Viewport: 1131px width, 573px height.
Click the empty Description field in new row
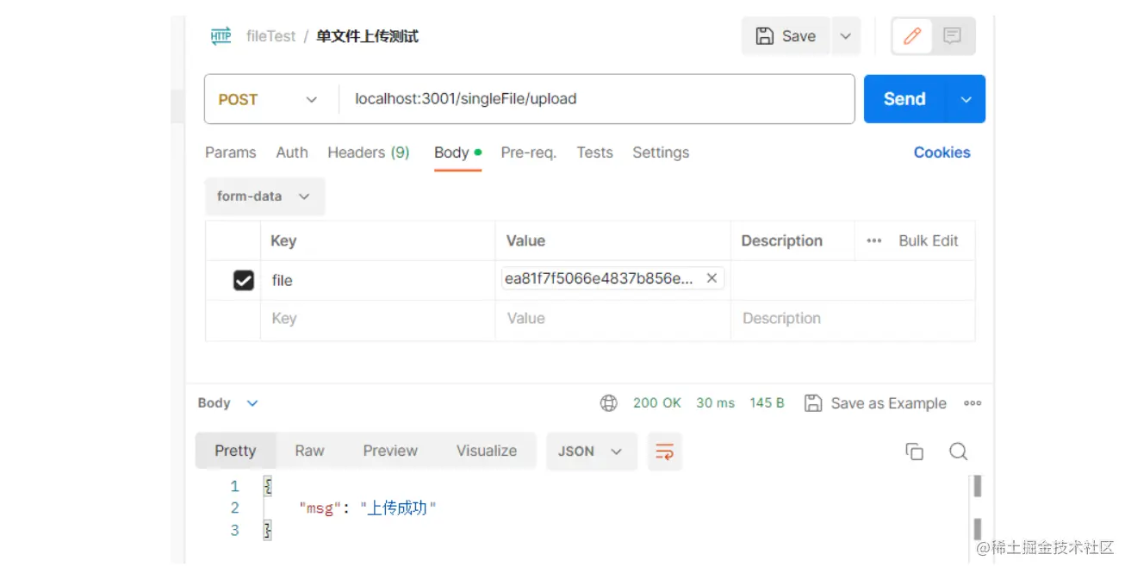pyautogui.click(x=853, y=319)
